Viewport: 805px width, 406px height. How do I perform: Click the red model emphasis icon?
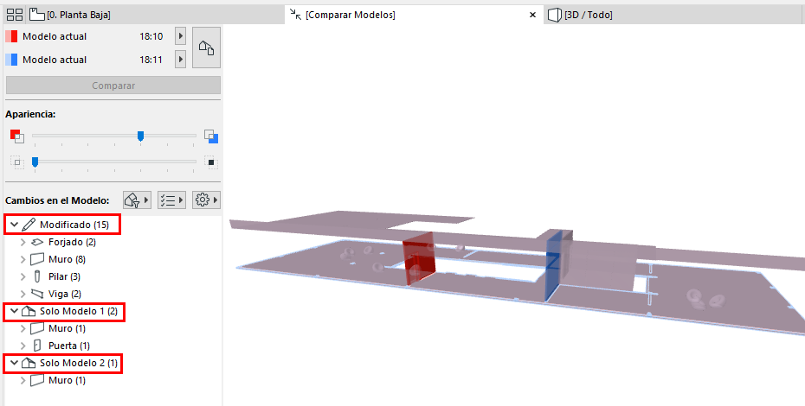(x=17, y=136)
